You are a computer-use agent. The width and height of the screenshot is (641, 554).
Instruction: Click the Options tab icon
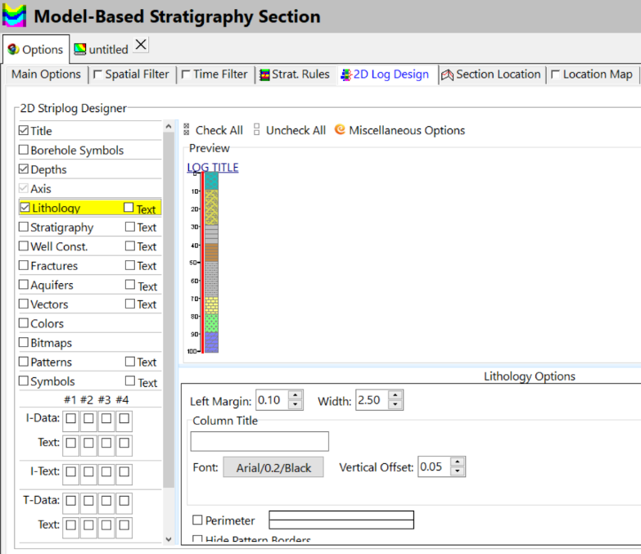13,49
